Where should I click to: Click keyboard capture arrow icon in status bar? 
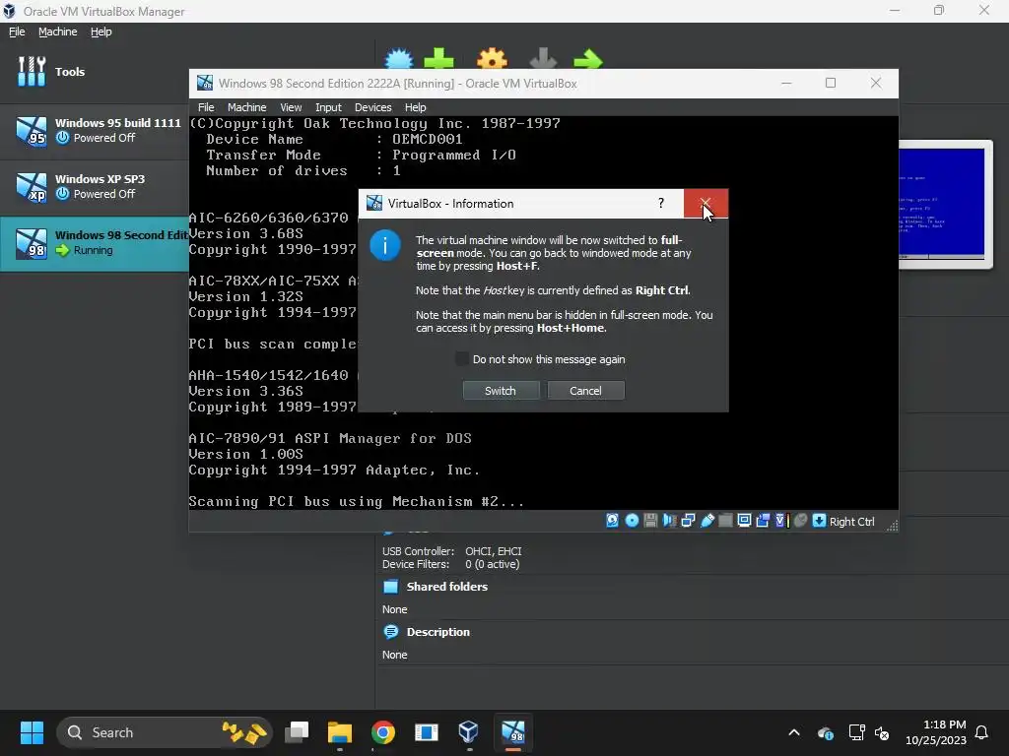[x=819, y=521]
